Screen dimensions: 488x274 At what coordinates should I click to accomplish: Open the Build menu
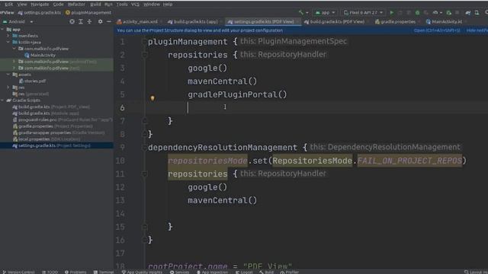pos(95,5)
